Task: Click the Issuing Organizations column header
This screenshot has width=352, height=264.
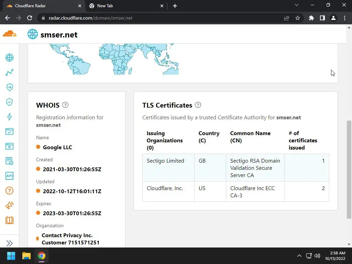Action: click(165, 140)
